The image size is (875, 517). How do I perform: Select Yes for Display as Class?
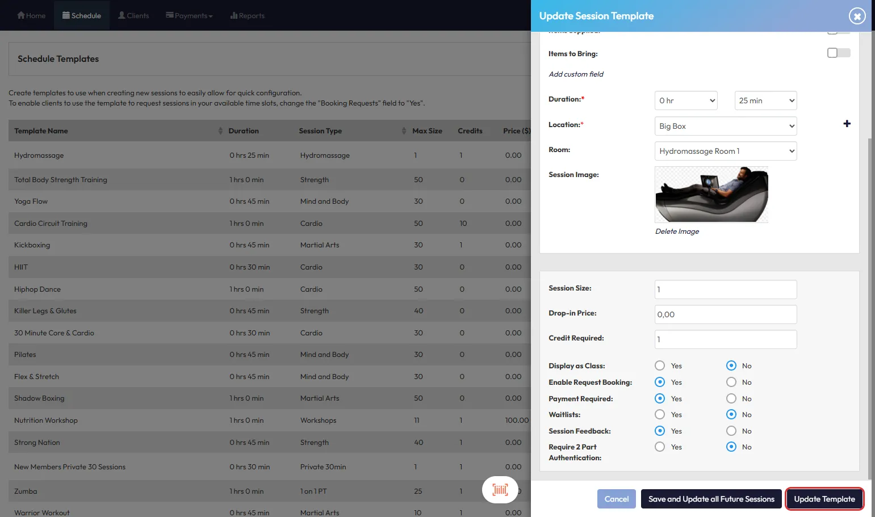click(660, 365)
